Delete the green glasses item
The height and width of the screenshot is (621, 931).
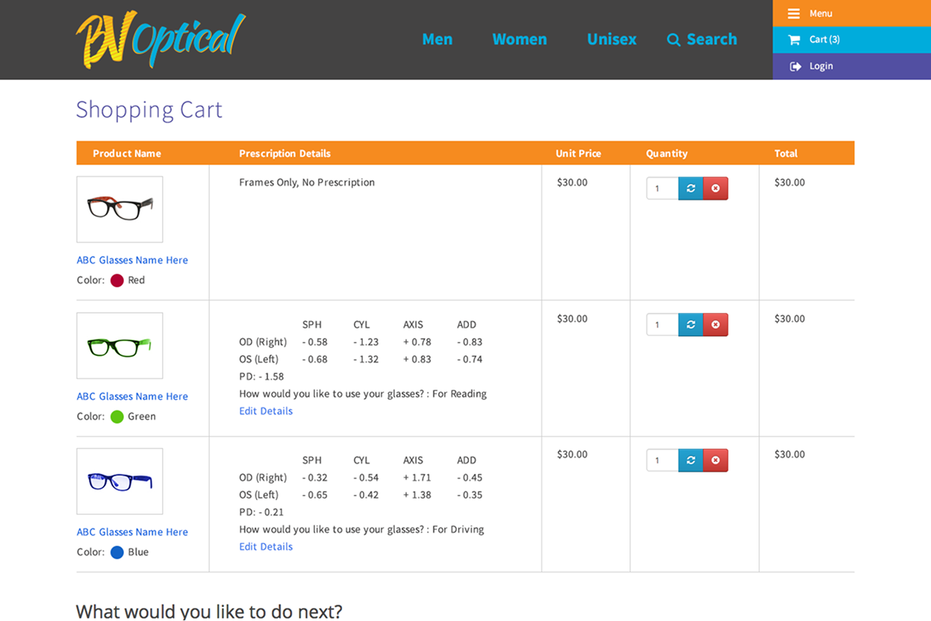point(715,325)
